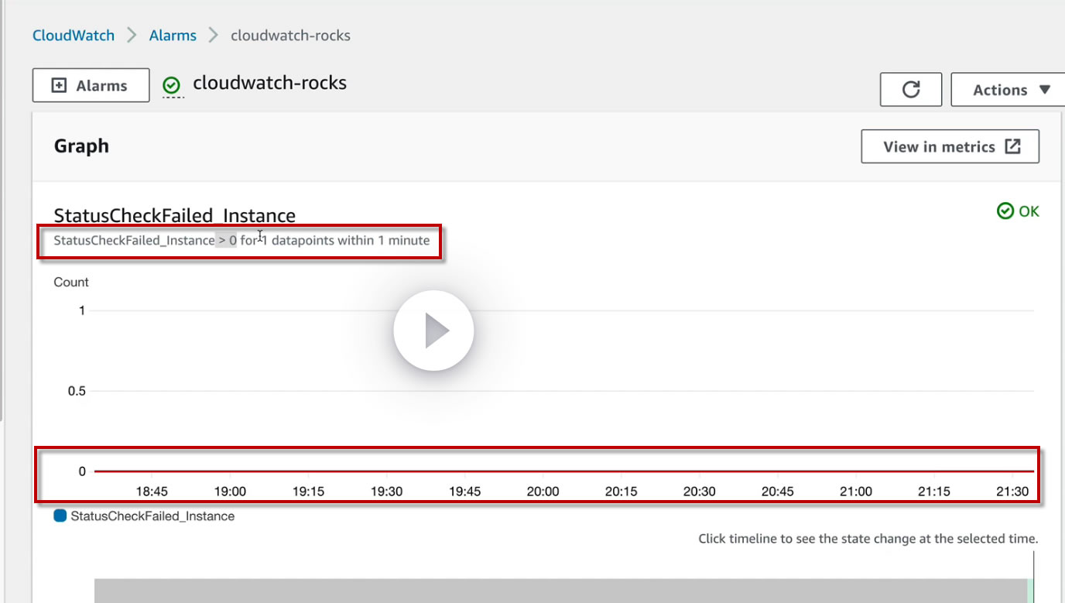Click y-axis value 0.5 on the graph
Viewport: 1065px width, 603px height.
(x=77, y=391)
